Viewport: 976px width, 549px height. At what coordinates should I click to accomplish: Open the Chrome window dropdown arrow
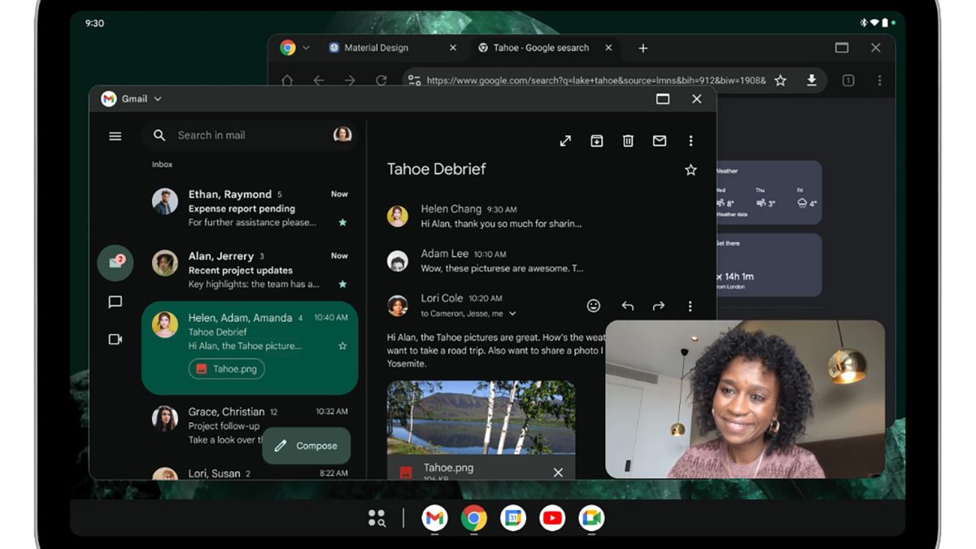click(307, 48)
